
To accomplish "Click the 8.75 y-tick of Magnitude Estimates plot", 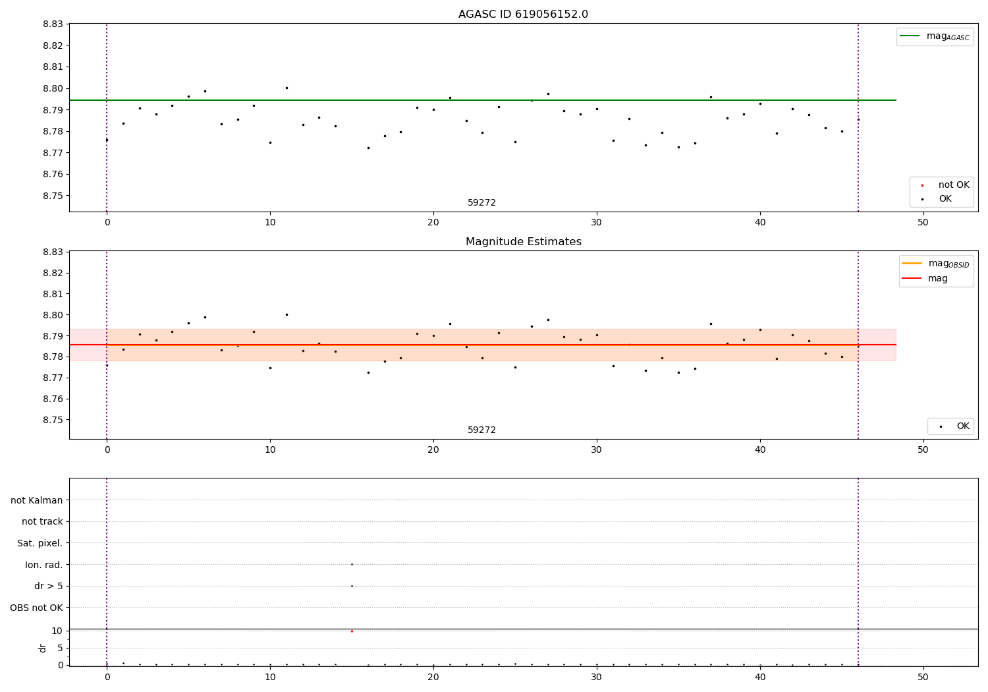I will click(x=53, y=420).
